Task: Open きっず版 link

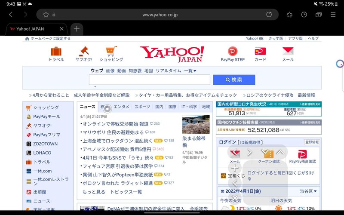Action: pyautogui.click(x=276, y=38)
